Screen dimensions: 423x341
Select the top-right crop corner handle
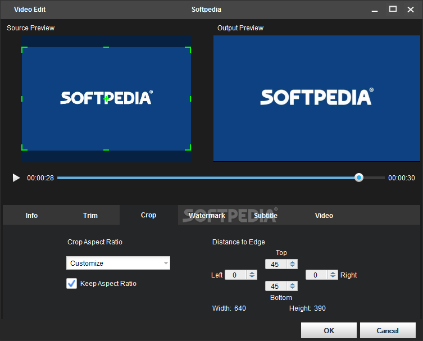pos(188,49)
